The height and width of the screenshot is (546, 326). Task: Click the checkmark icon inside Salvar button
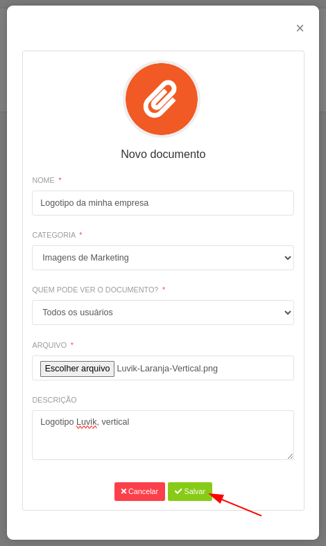[178, 491]
